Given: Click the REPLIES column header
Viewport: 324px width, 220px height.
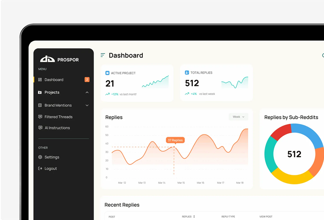Looking at the screenshot, I should point(187,216).
